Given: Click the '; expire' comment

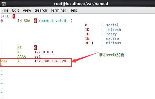Looking at the screenshot, I should pos(110,39).
